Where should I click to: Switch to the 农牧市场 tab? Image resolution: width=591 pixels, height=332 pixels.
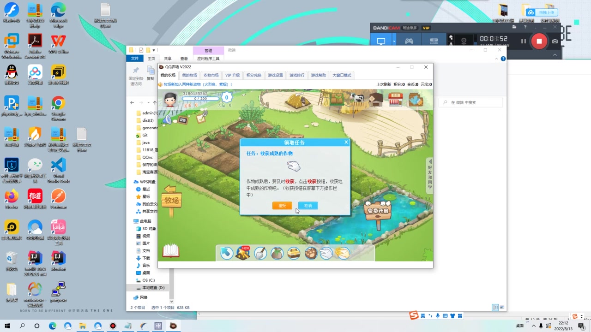coord(211,75)
